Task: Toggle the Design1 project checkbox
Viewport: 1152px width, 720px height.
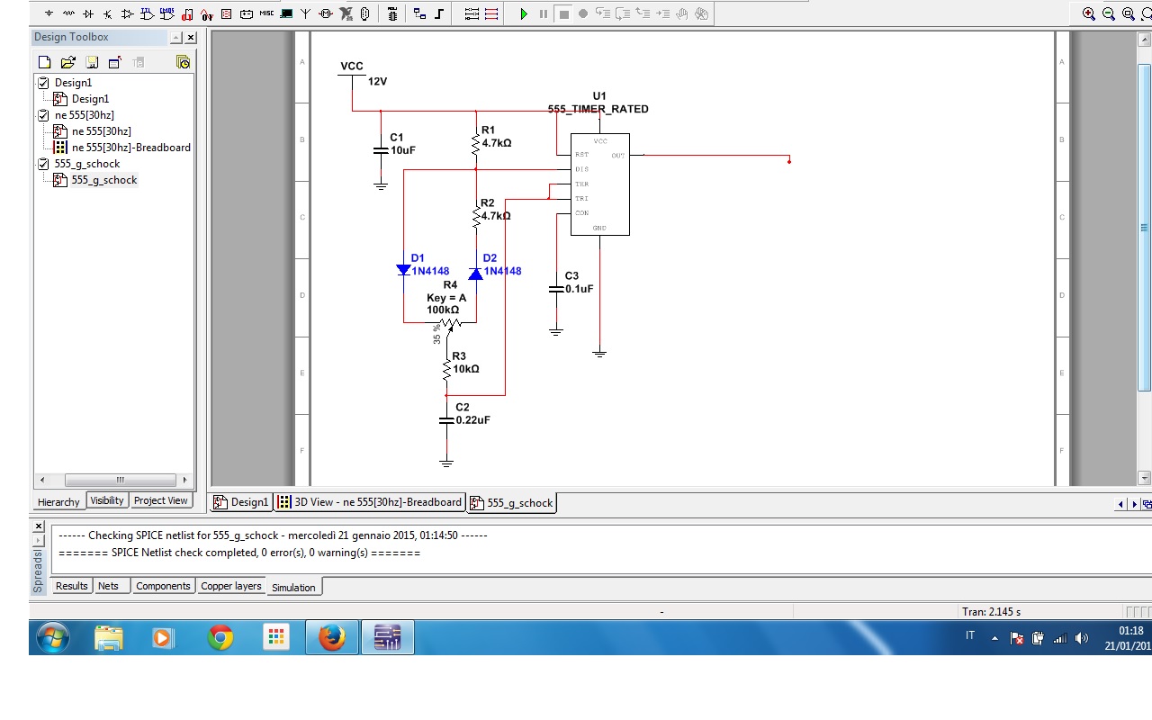Action: (43, 83)
